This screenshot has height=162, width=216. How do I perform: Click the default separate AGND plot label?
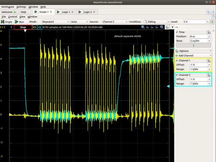click(x=128, y=36)
